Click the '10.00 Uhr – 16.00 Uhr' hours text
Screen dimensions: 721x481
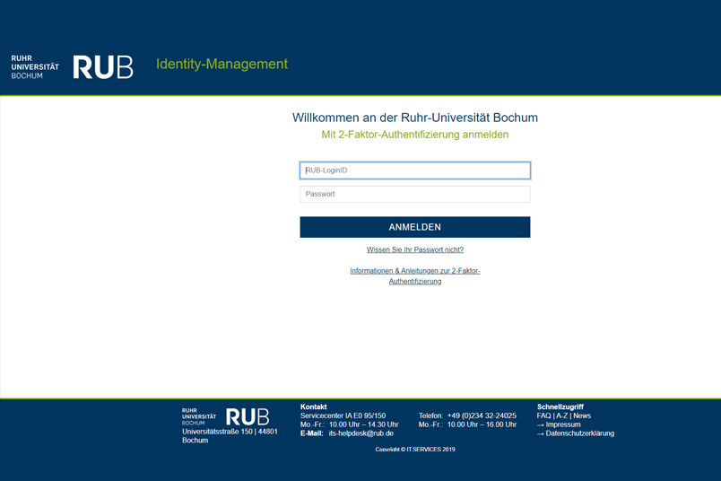[x=482, y=424]
